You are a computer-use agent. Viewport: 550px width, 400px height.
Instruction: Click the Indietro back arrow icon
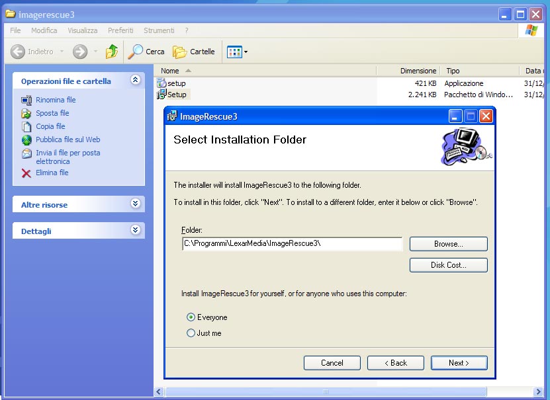pos(18,52)
